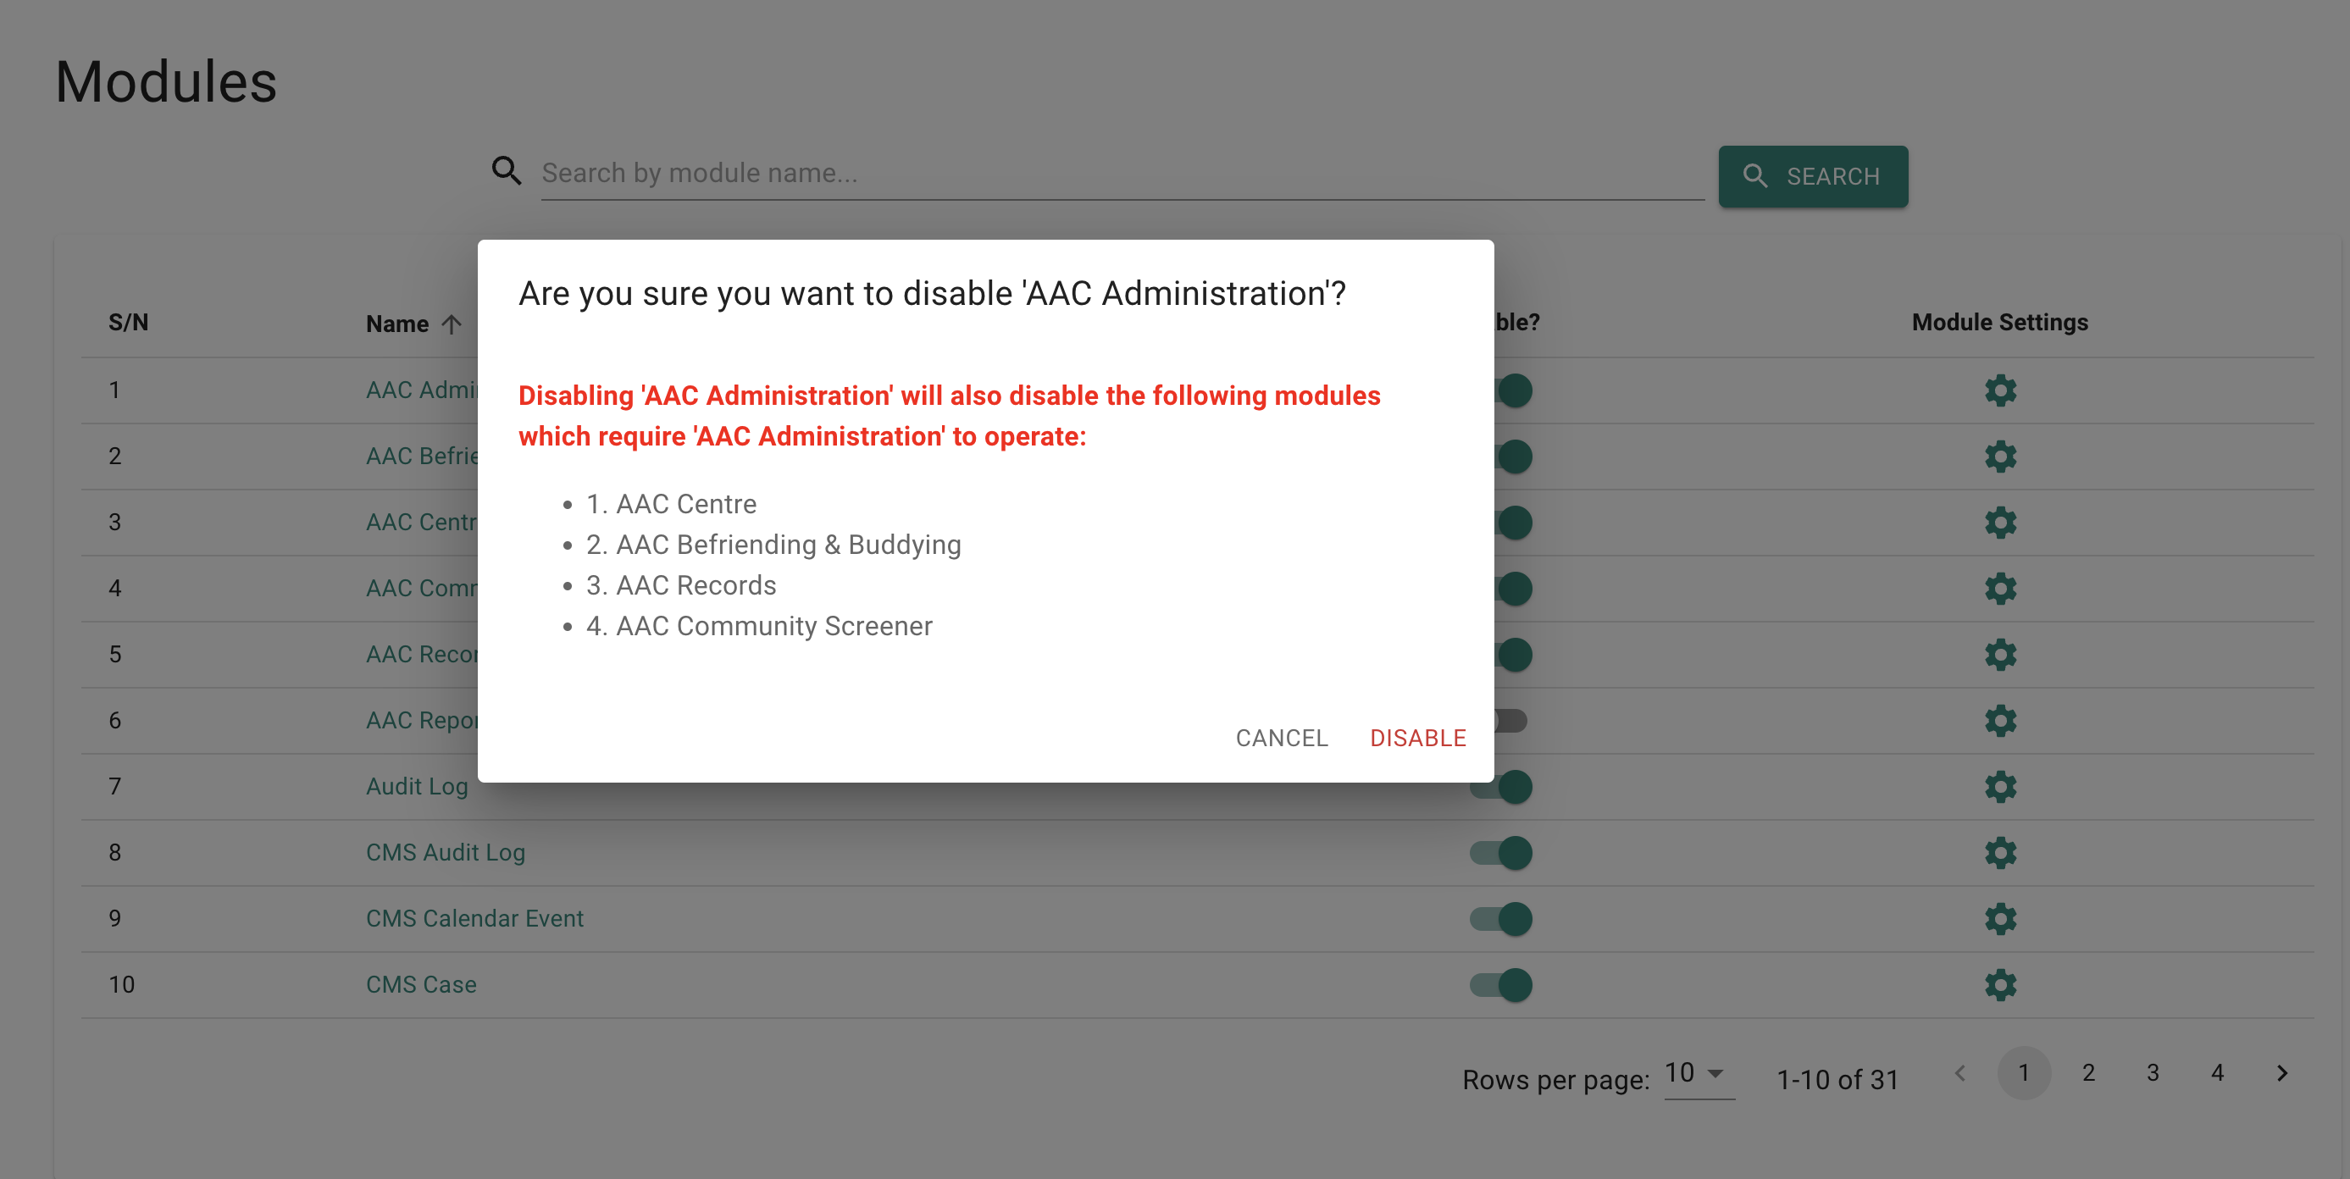Screen dimensions: 2350x1179
Task: Go to previous page chevron
Action: click(x=1959, y=1073)
